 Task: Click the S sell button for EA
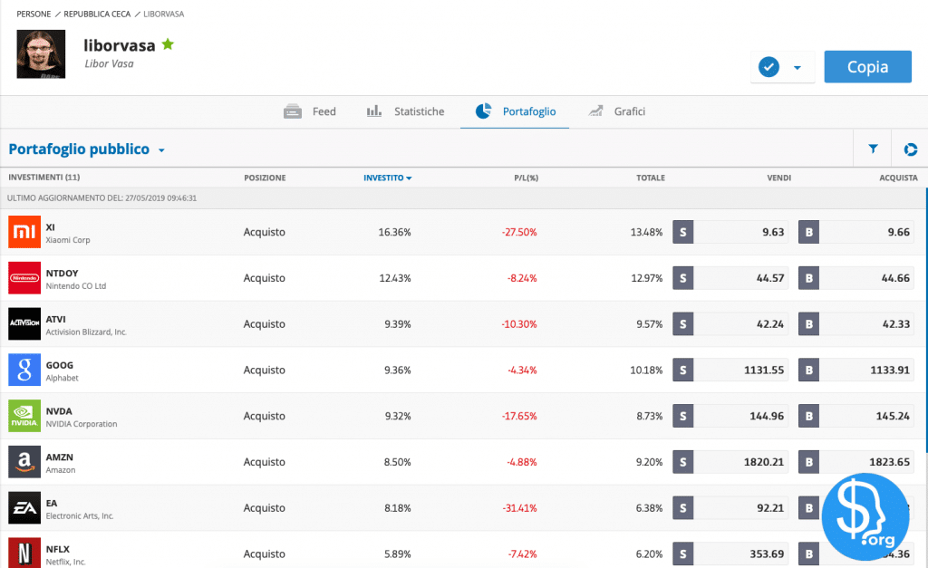[683, 507]
